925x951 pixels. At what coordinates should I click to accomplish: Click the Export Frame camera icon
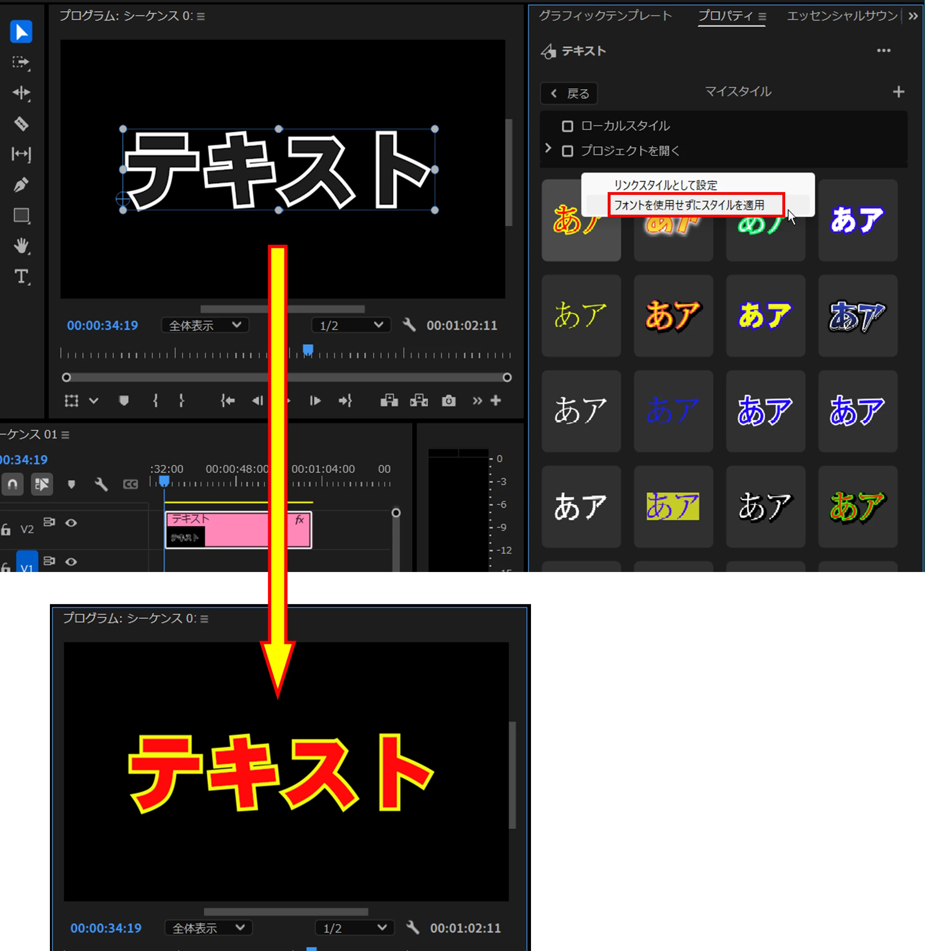click(449, 401)
